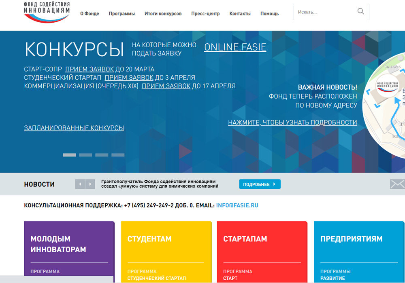The image size is (405, 283).
Task: Open the ONLINE.FASIE link
Action: 235,47
